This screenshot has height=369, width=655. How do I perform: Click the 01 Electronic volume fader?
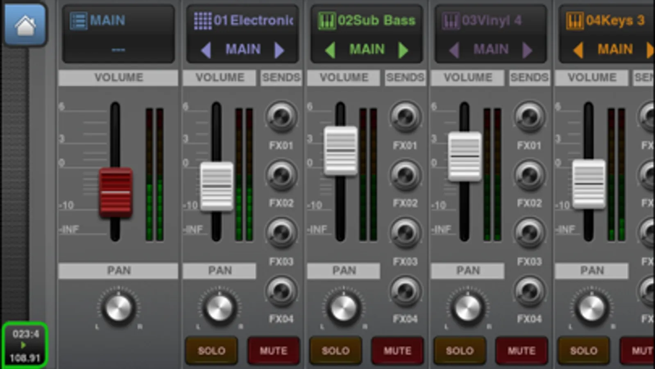[217, 186]
